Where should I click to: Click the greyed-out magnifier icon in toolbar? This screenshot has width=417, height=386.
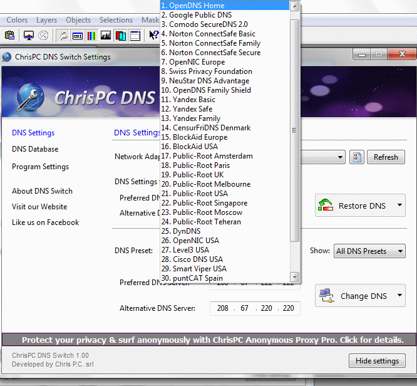(x=43, y=35)
